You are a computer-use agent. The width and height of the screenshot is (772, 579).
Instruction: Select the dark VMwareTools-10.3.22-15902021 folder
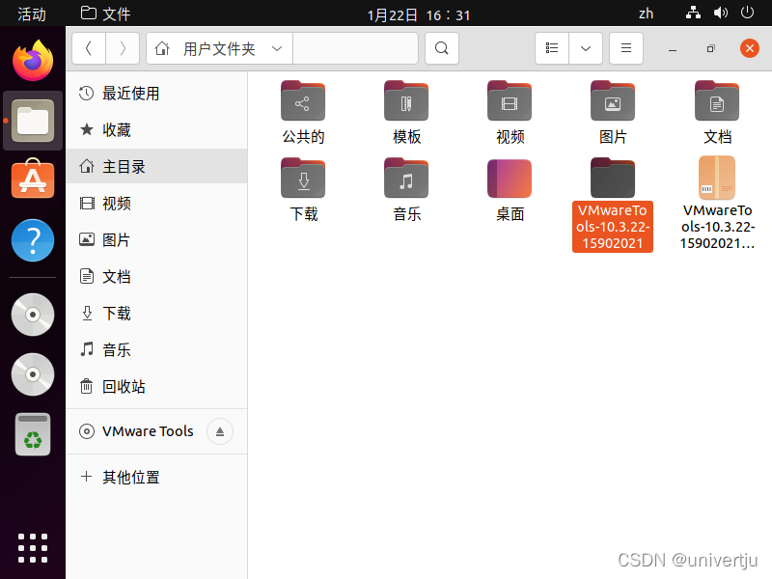coord(613,178)
